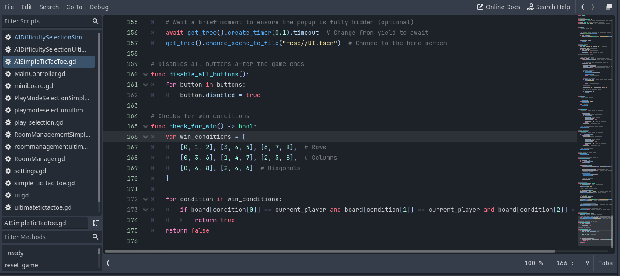Click gear icon beside settings.gd

(8, 171)
